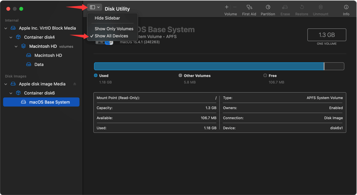Click the blue Used legend swatch
Viewport: 357px width, 195px height.
[x=96, y=75]
